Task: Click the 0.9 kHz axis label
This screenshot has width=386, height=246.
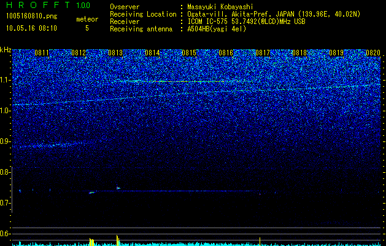Action: click(x=5, y=141)
